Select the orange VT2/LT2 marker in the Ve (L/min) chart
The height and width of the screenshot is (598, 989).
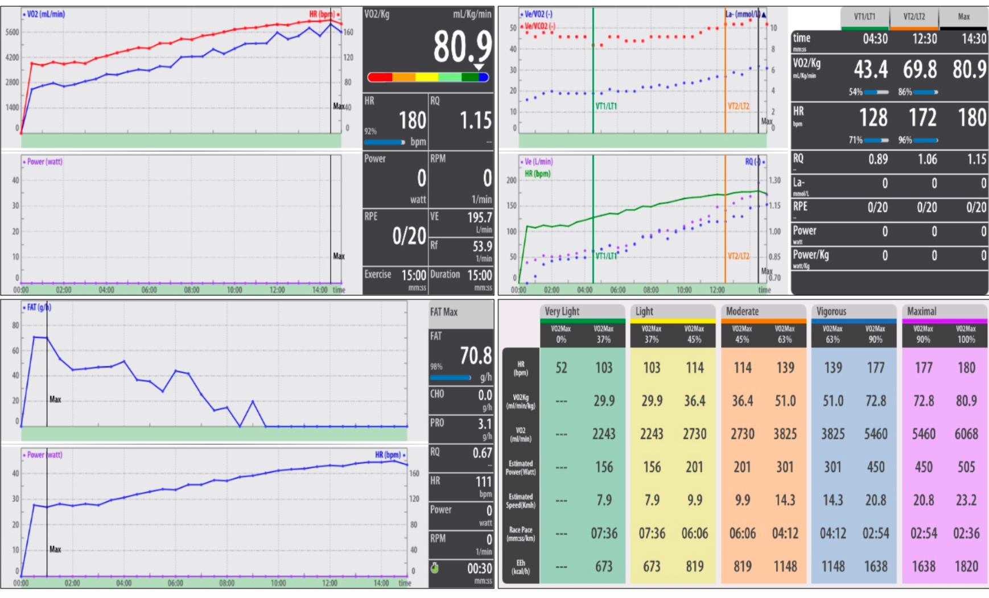point(725,219)
